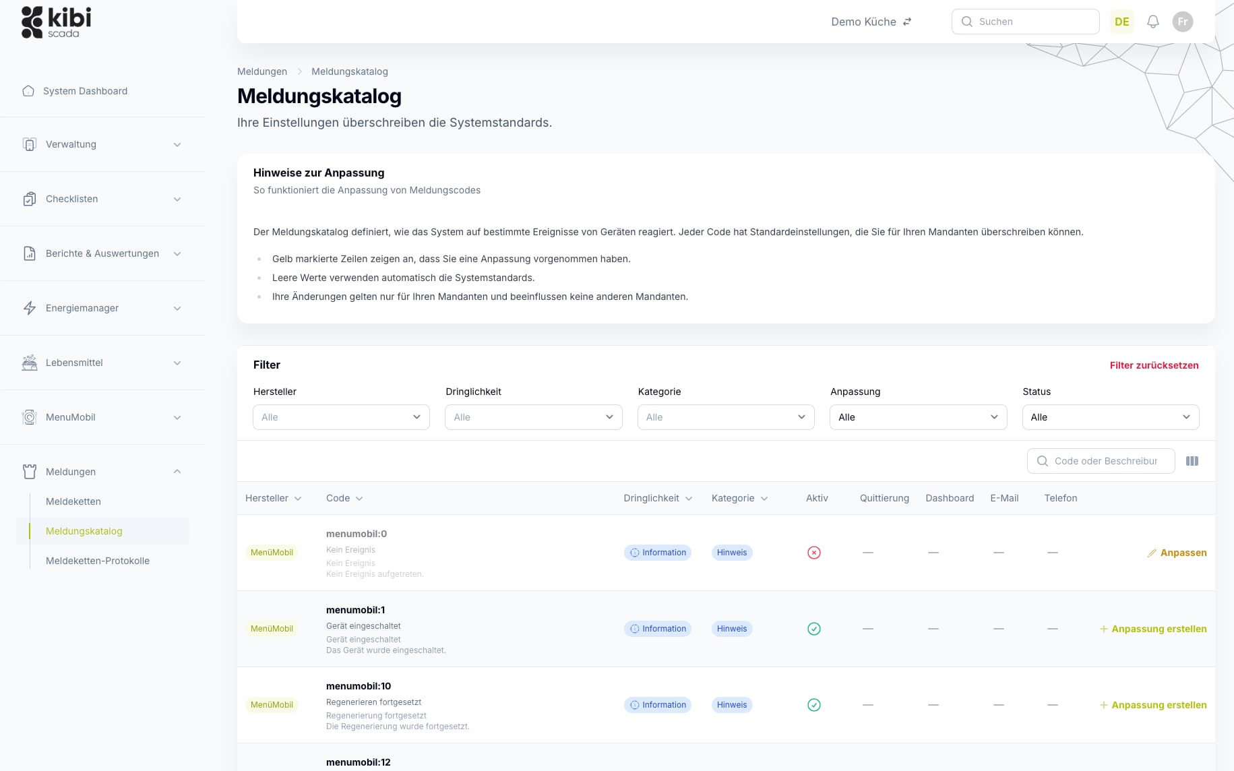Screen dimensions: 1234x771
Task: Click the red inactive status icon for menumobil:0
Action: point(814,553)
